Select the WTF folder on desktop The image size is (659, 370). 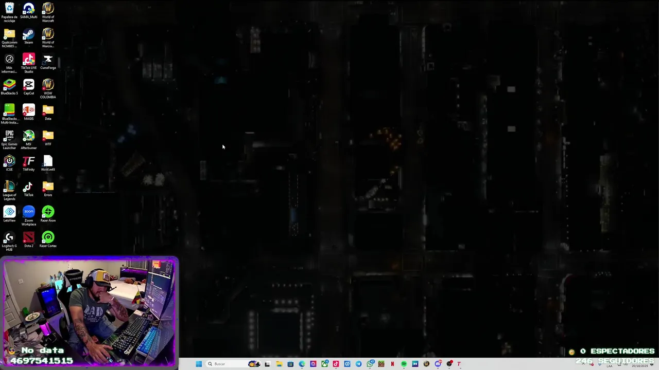[48, 138]
